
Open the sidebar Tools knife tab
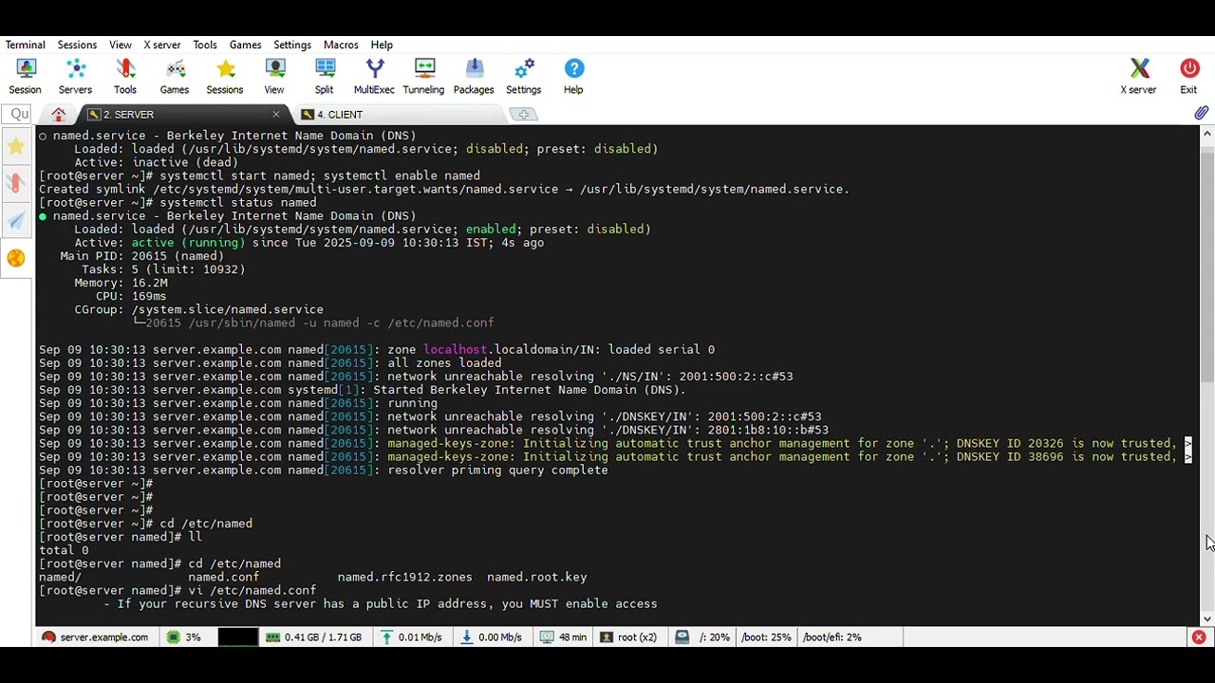pos(16,183)
